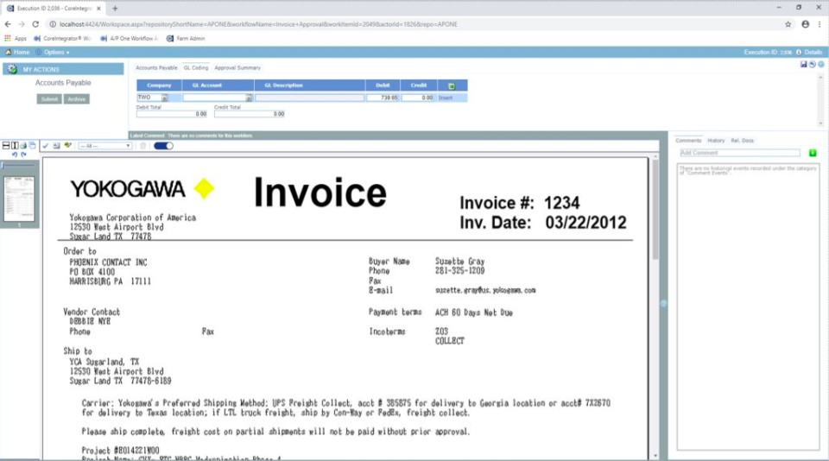The height and width of the screenshot is (461, 829).
Task: Click the round blue collapse icon top right
Action: (821, 64)
